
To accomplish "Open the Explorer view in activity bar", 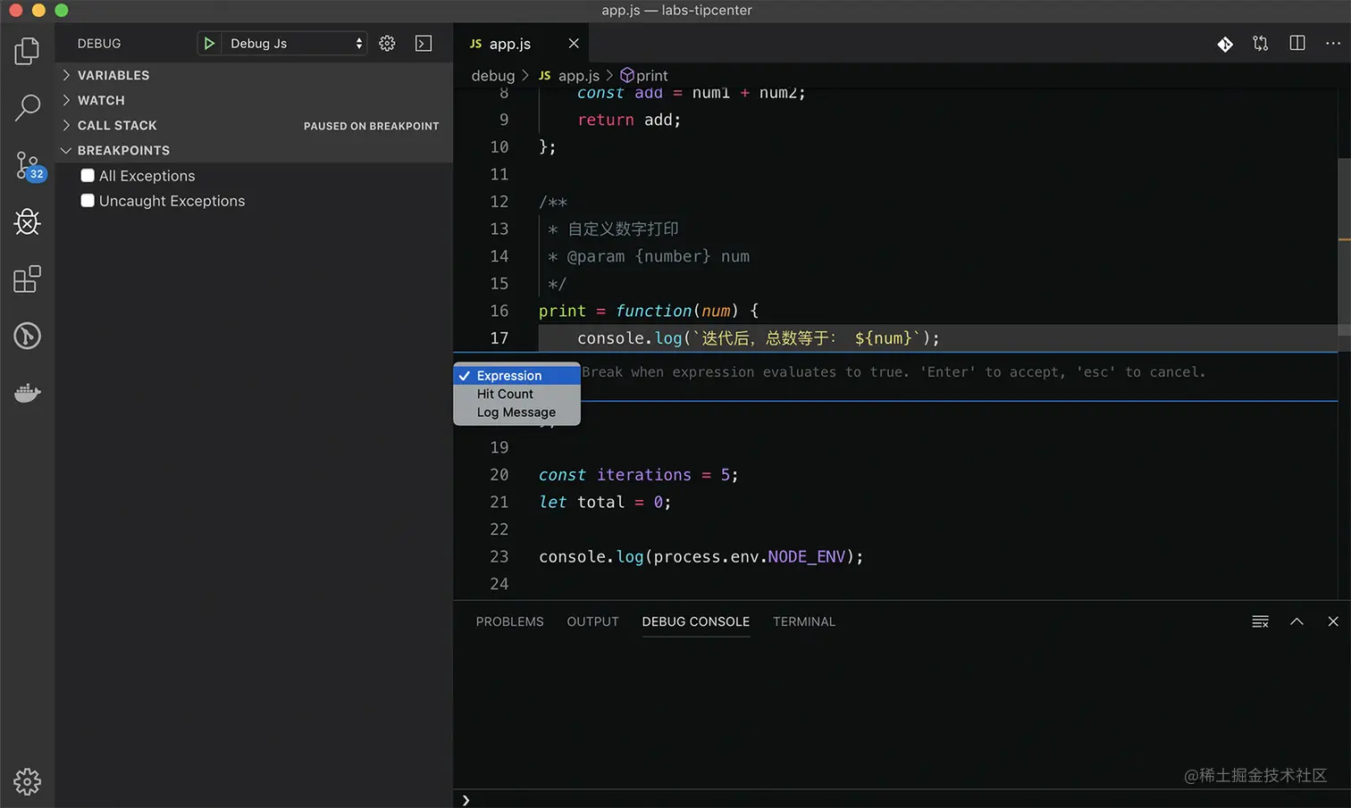I will (x=27, y=51).
